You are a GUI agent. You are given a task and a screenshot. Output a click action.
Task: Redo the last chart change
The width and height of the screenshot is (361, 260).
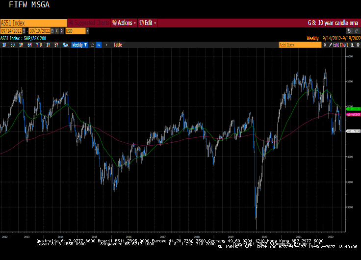357,31
